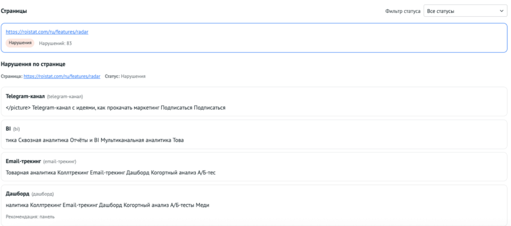Click the Нарушений: 83 counter text

tap(55, 43)
